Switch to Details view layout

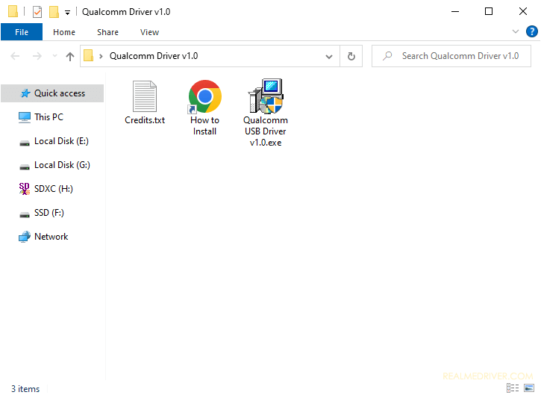pos(513,388)
